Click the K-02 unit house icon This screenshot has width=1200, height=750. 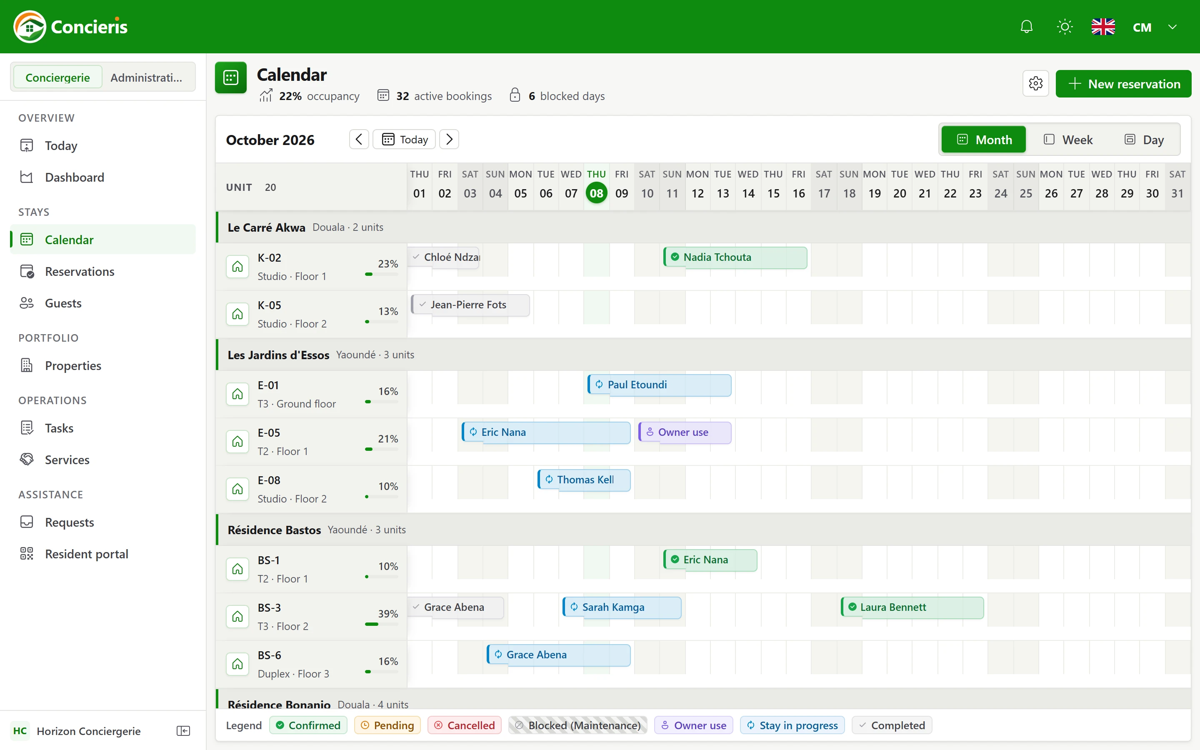click(237, 266)
